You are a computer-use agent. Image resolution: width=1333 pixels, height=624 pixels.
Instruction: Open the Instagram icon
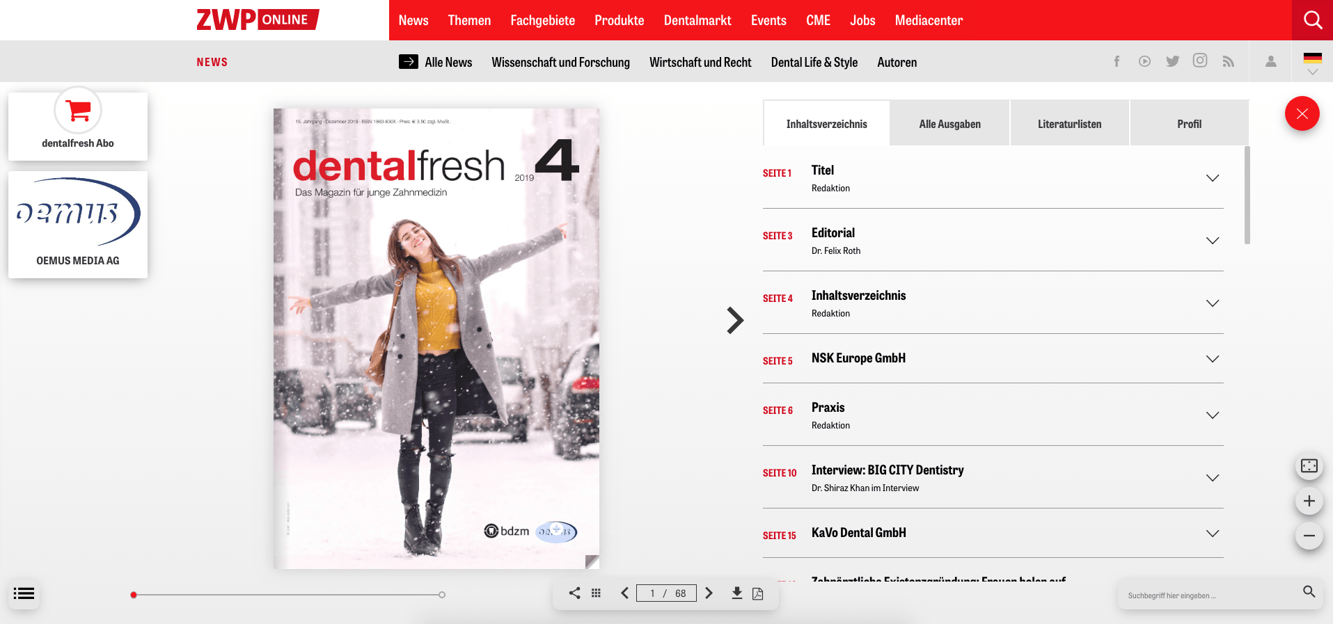click(x=1200, y=61)
